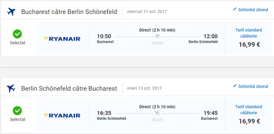Click the plane icon above FR 315
The image size is (274, 134).
(157, 37)
